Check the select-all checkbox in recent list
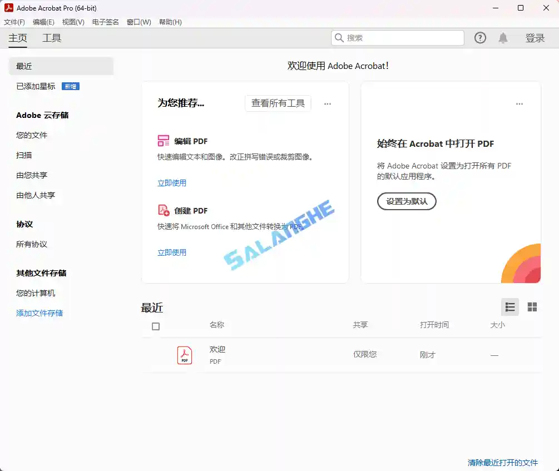Screen dimensions: 559x471 (156, 326)
